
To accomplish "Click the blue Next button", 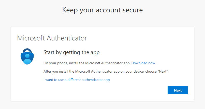I will pyautogui.click(x=178, y=90).
